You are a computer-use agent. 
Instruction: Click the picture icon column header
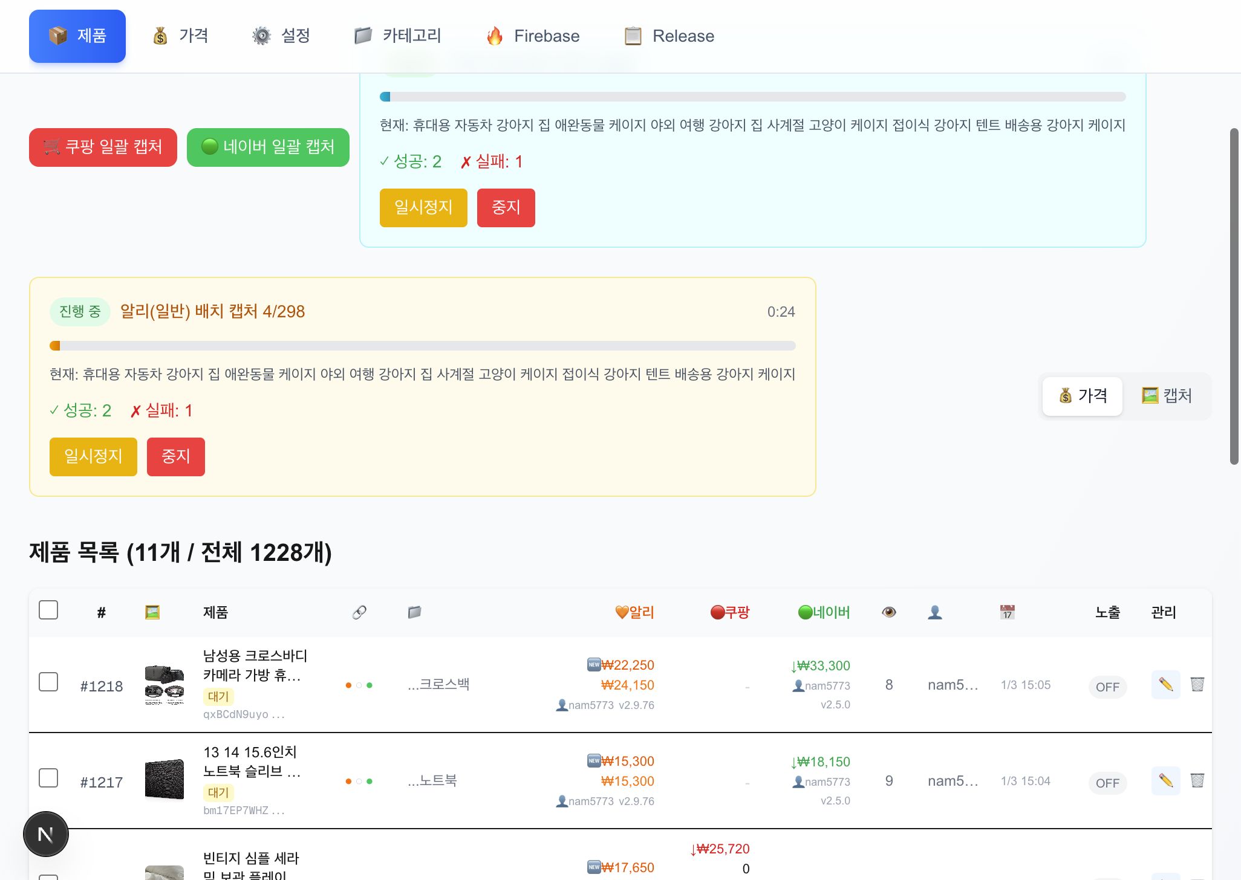pyautogui.click(x=152, y=612)
